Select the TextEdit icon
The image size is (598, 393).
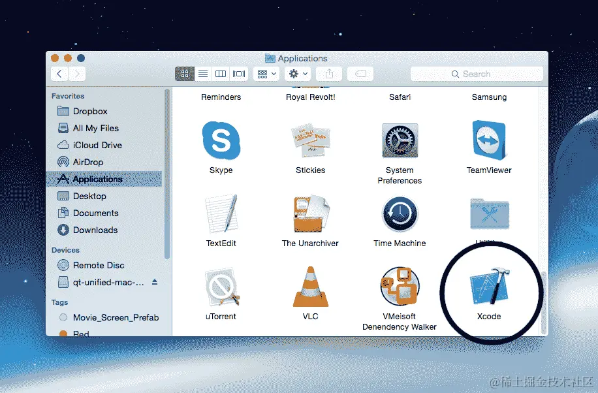[221, 213]
